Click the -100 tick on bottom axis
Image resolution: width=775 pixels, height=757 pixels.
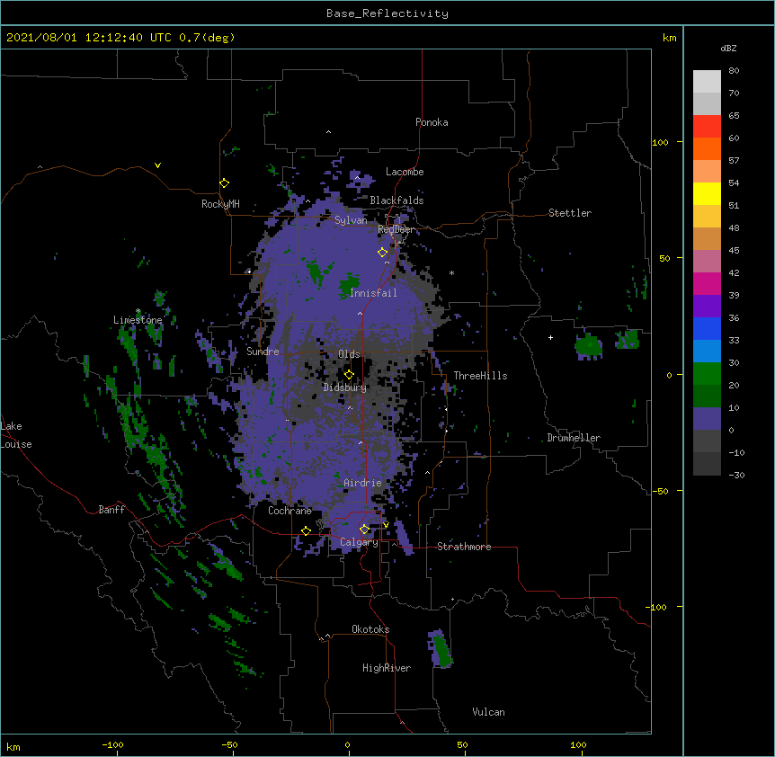pyautogui.click(x=112, y=744)
